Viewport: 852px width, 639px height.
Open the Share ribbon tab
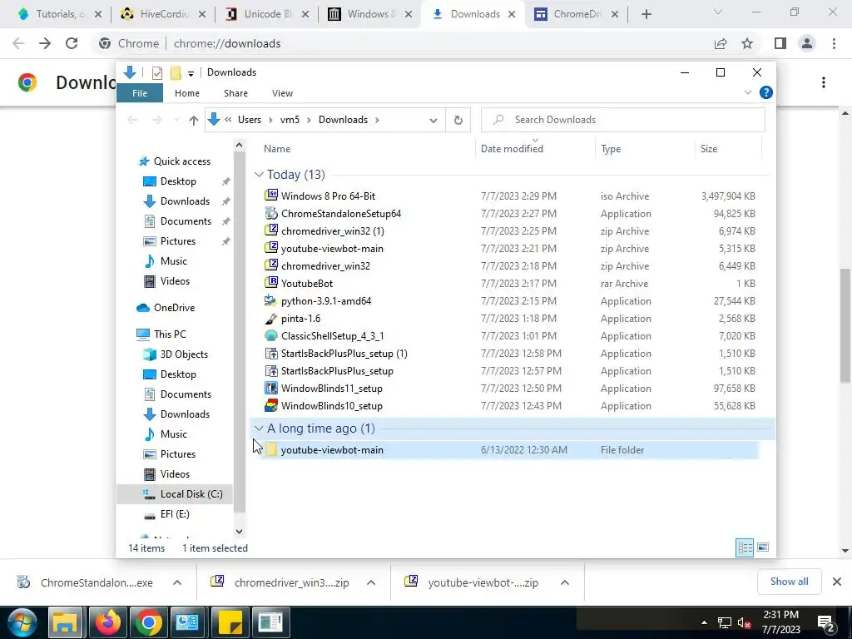(x=235, y=93)
